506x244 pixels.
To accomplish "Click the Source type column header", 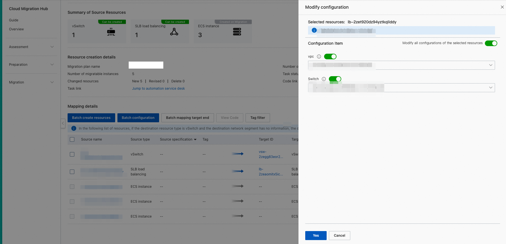I will (140, 139).
